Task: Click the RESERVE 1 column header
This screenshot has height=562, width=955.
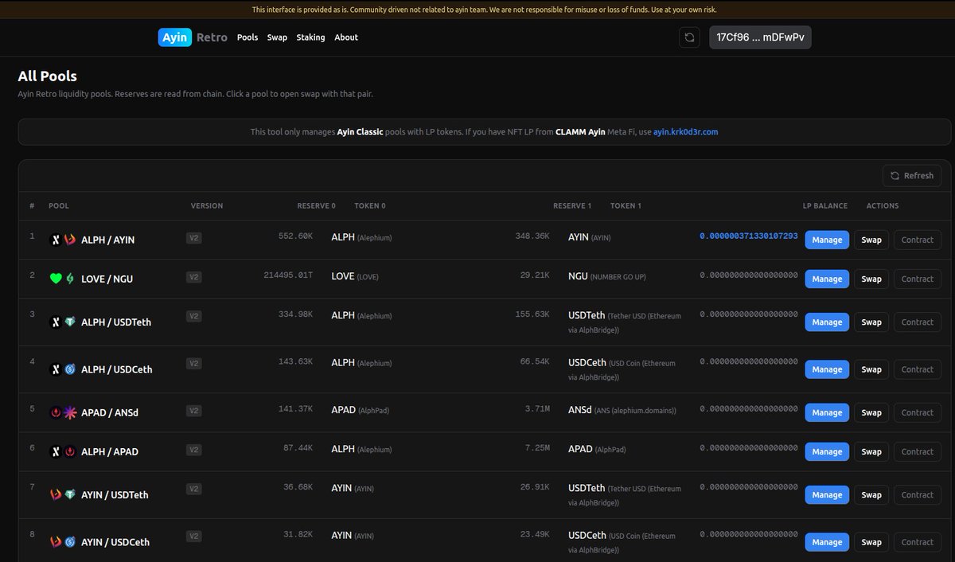Action: (x=572, y=206)
